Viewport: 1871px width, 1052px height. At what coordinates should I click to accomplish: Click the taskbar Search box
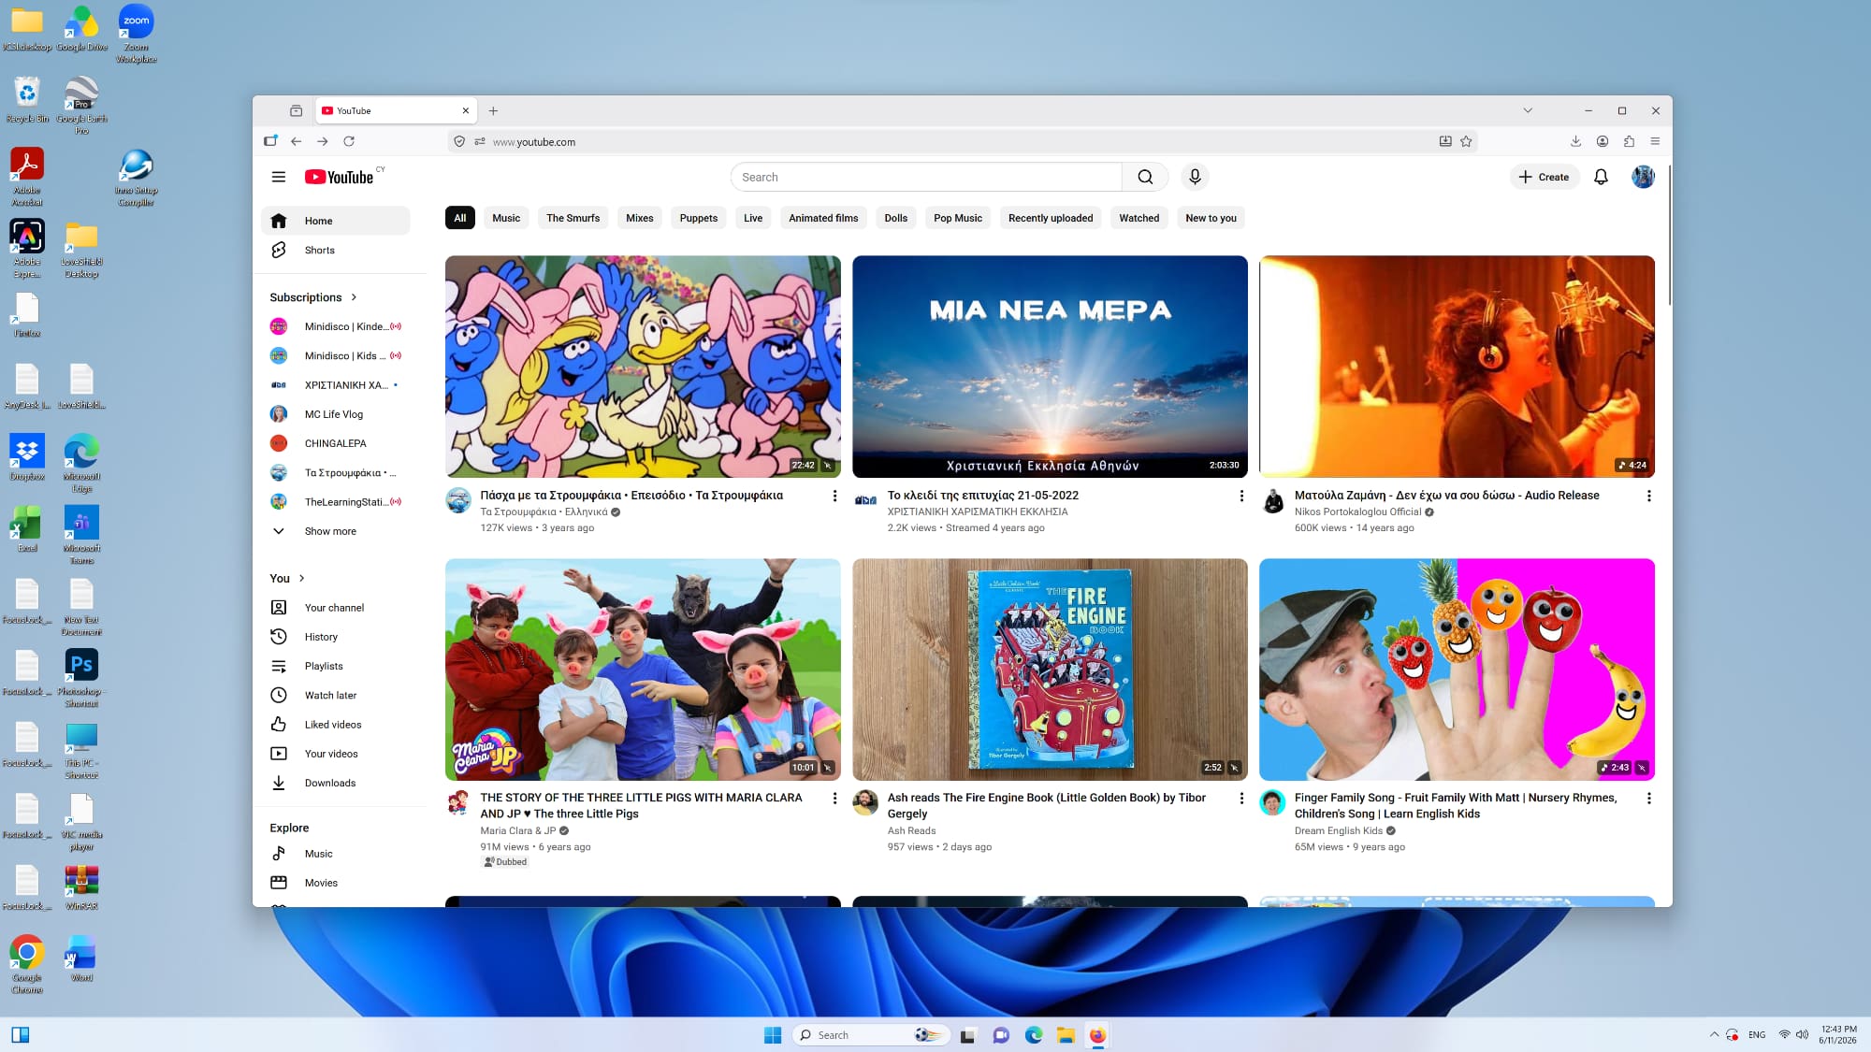[871, 1034]
